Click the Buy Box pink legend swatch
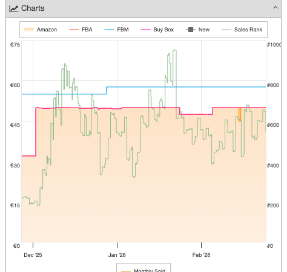287x272 pixels. [x=145, y=30]
